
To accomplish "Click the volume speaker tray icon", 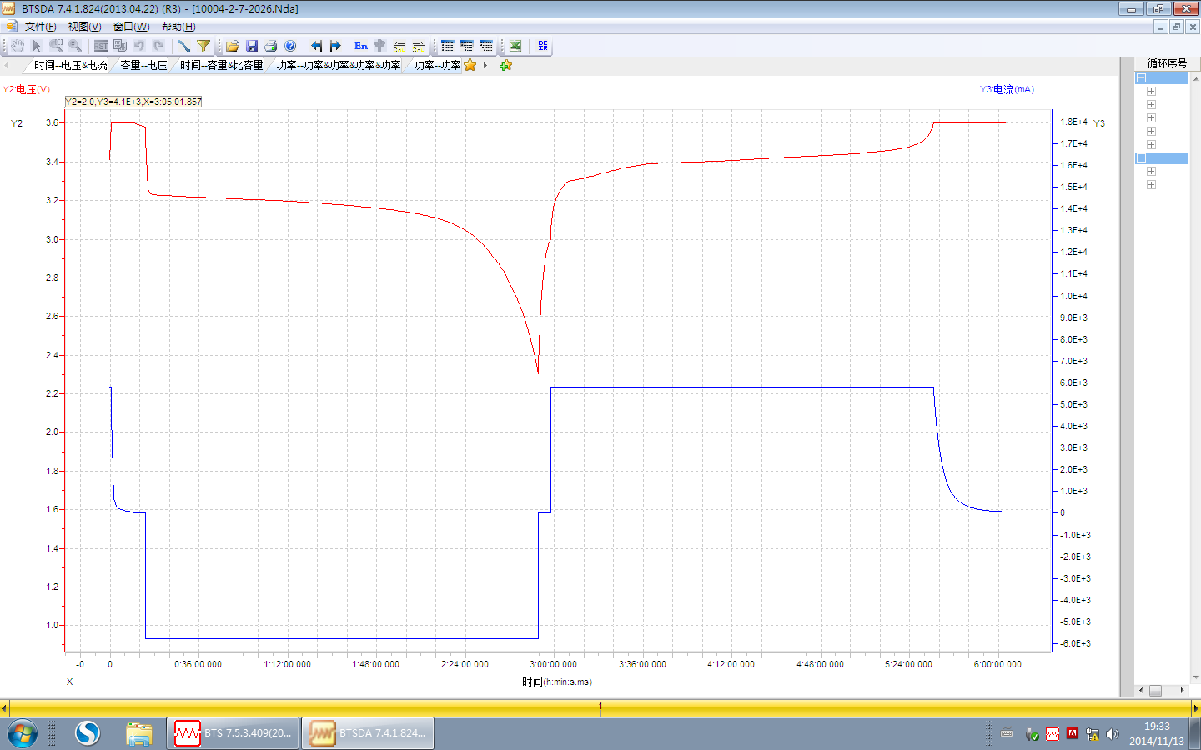I will [1112, 734].
